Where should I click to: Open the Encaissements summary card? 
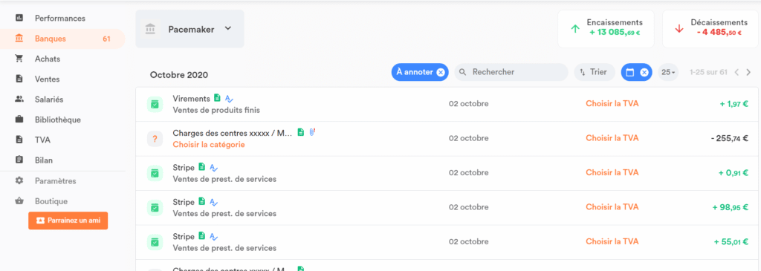tap(606, 29)
